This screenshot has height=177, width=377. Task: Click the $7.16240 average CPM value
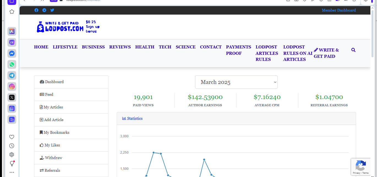pyautogui.click(x=267, y=97)
